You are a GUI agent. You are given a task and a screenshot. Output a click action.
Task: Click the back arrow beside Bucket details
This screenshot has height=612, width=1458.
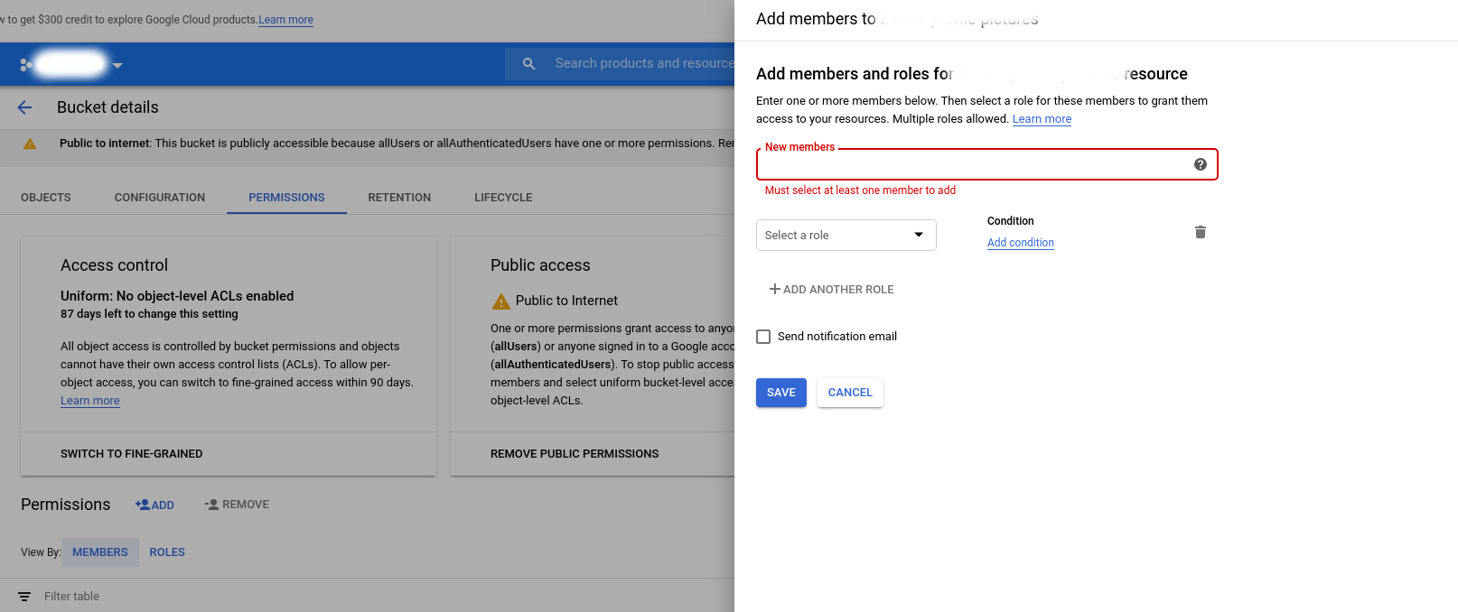click(x=24, y=107)
